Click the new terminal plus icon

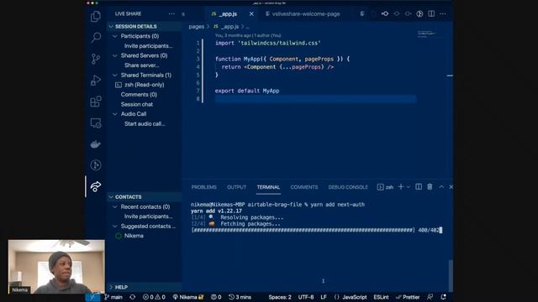[x=401, y=187]
